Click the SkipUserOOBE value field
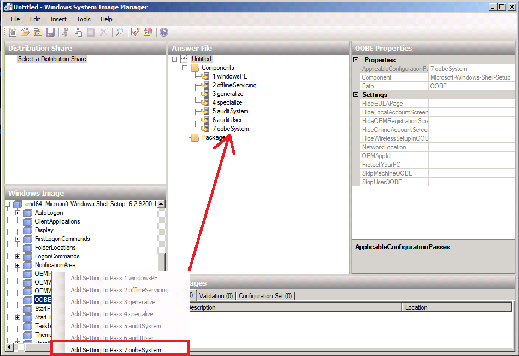 click(x=471, y=182)
